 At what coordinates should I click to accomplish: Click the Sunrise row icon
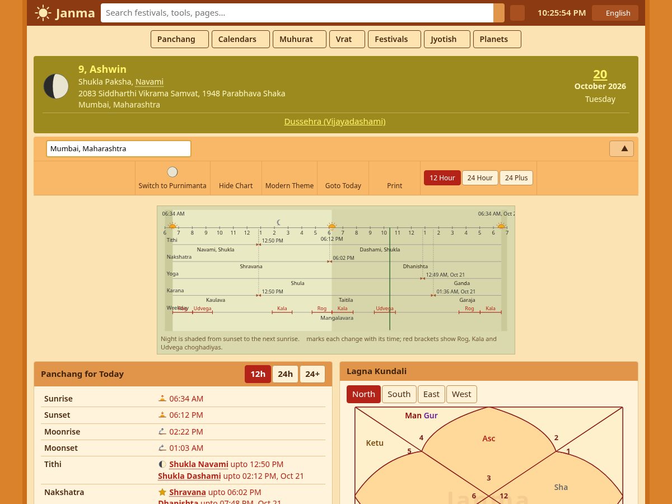tap(162, 399)
